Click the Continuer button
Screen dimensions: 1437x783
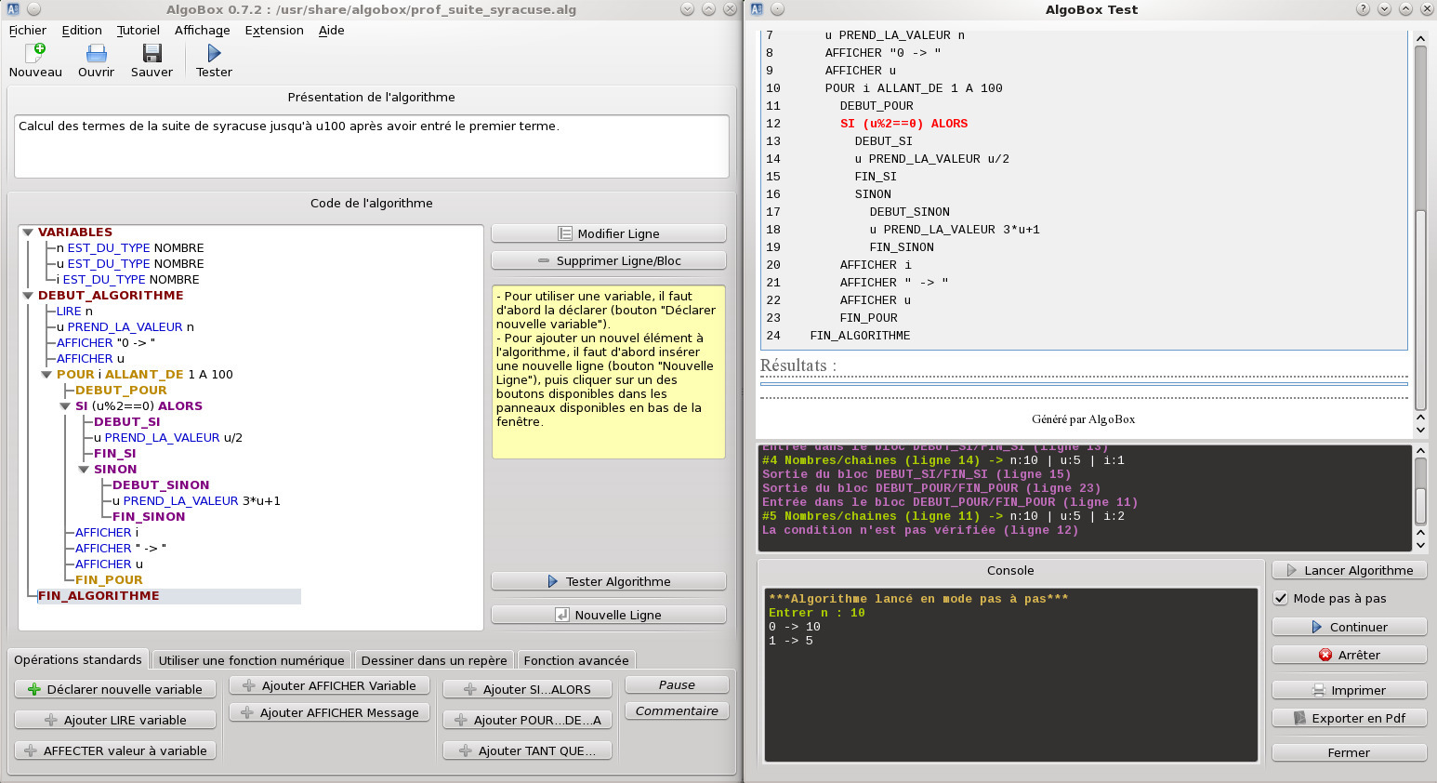tap(1349, 627)
